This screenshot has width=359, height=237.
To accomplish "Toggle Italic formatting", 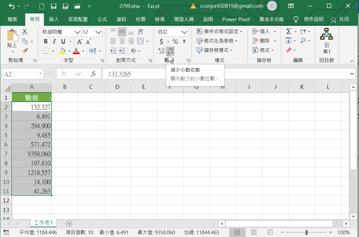I will (x=54, y=41).
